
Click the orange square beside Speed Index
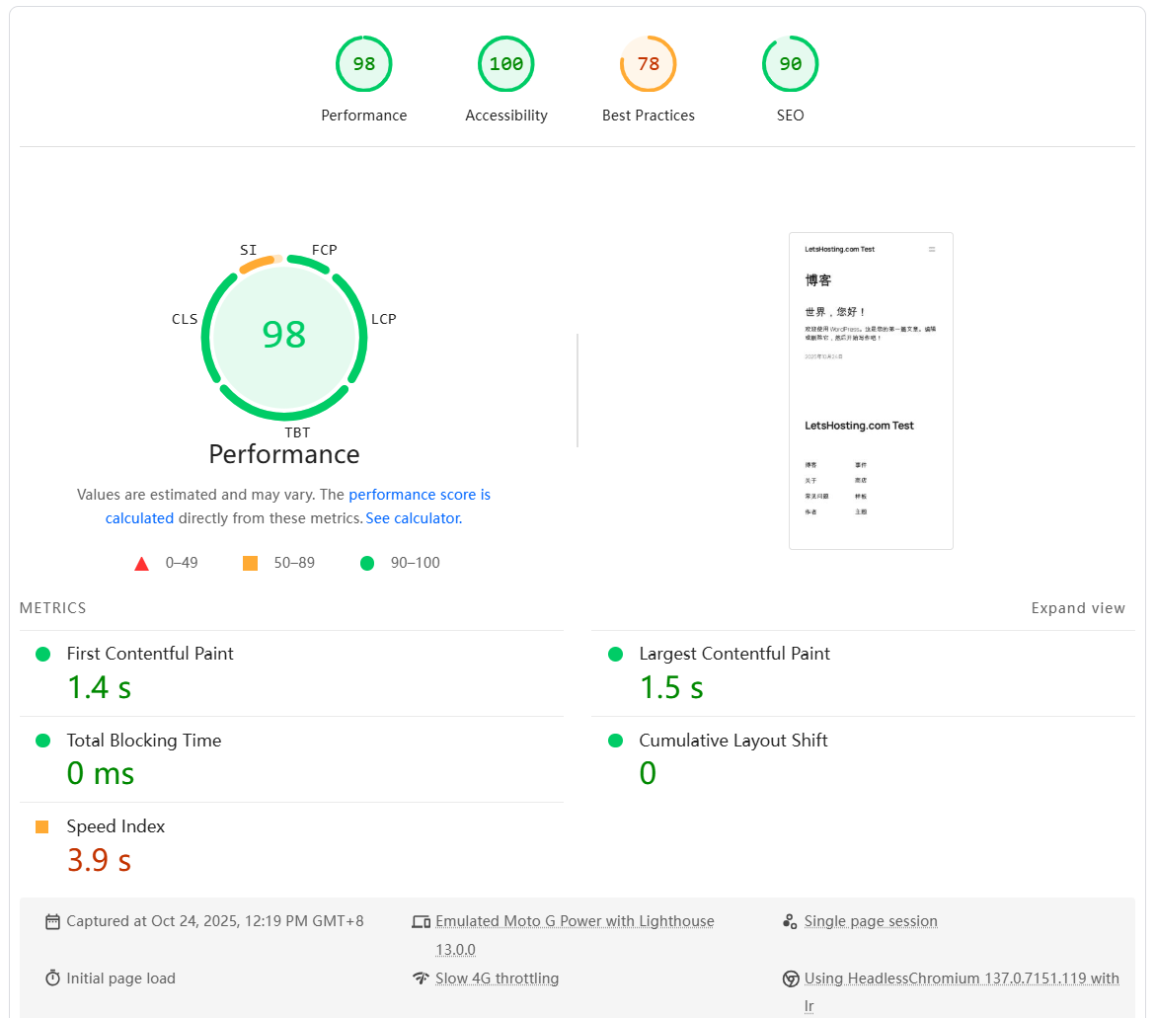click(x=42, y=826)
